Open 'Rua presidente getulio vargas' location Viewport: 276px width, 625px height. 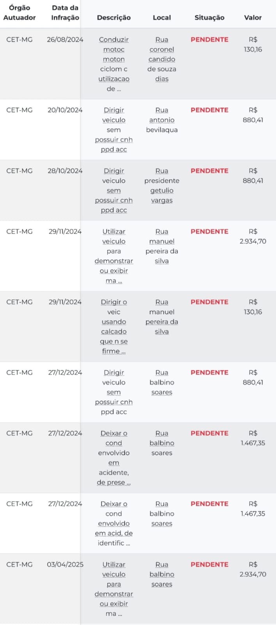(162, 186)
